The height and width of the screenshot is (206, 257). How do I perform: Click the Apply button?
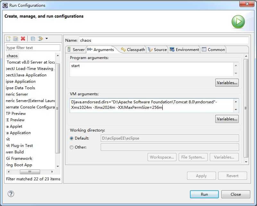201,176
